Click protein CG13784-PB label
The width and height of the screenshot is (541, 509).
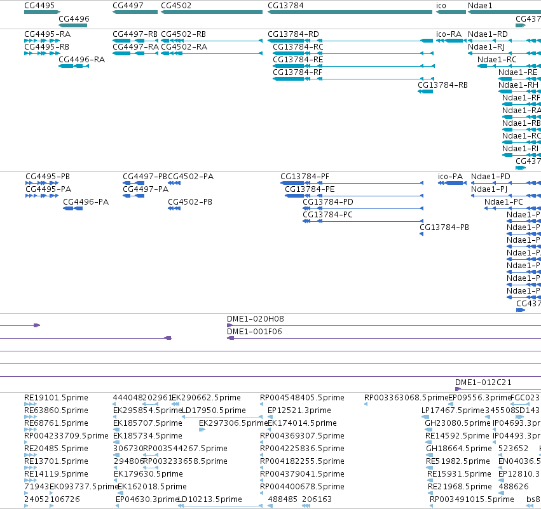tap(444, 227)
